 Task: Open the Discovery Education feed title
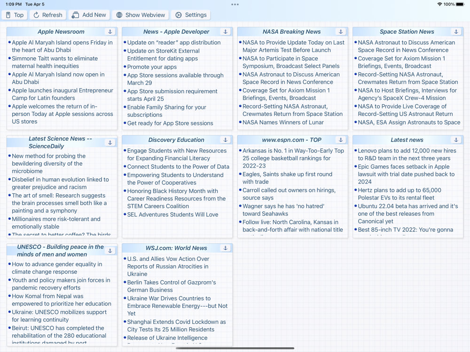click(176, 140)
